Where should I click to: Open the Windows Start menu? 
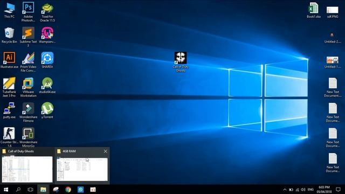pos(6,189)
